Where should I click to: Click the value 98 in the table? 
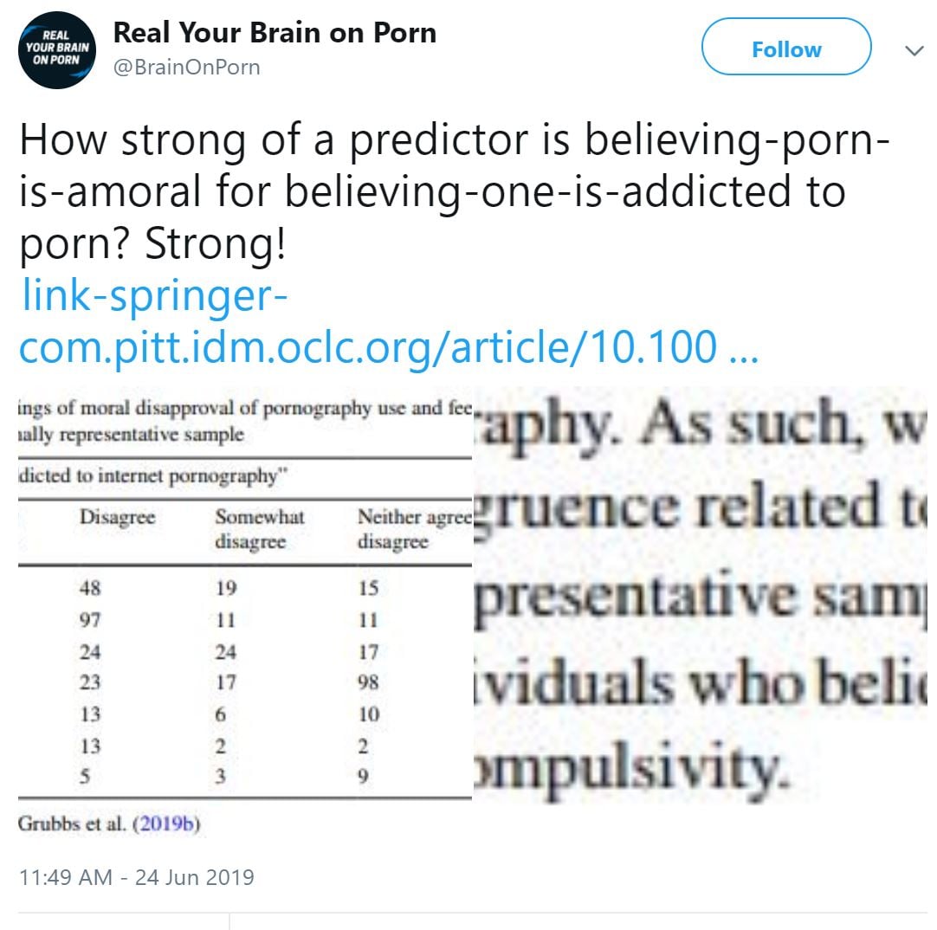(x=369, y=682)
